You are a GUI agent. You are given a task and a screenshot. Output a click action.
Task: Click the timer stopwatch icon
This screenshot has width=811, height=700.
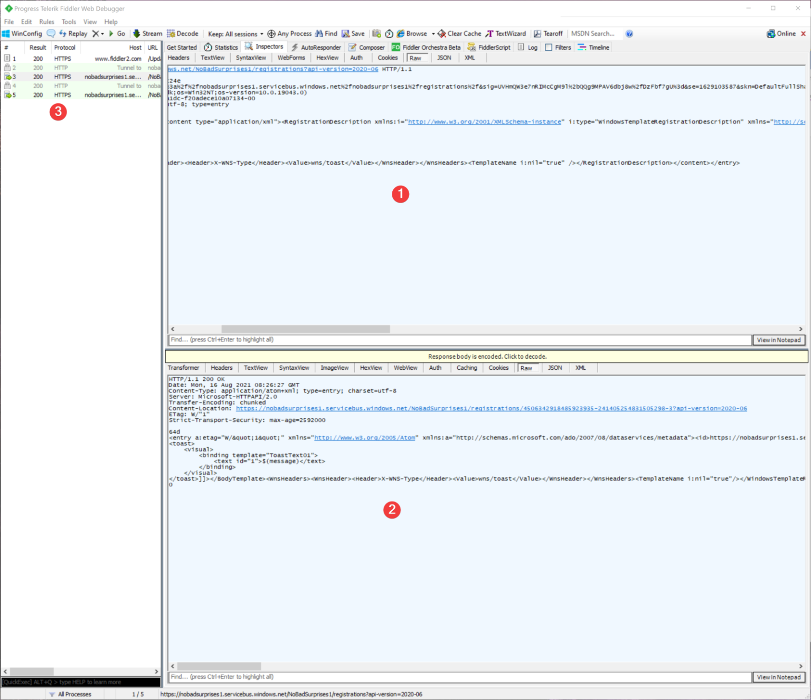pyautogui.click(x=389, y=33)
